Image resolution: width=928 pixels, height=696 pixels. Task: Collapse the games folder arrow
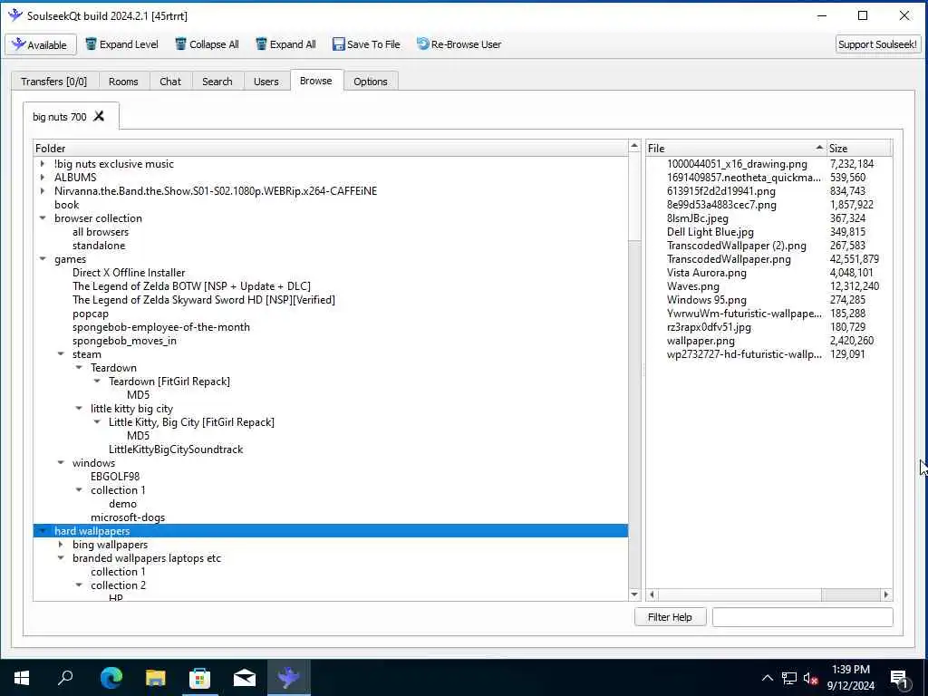tap(43, 258)
